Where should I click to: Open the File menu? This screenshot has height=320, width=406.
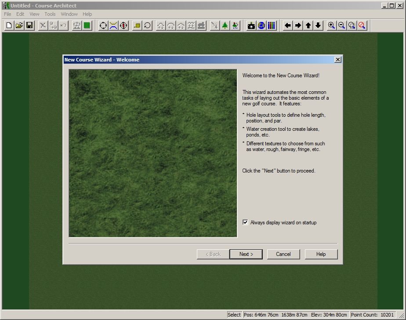pos(7,14)
